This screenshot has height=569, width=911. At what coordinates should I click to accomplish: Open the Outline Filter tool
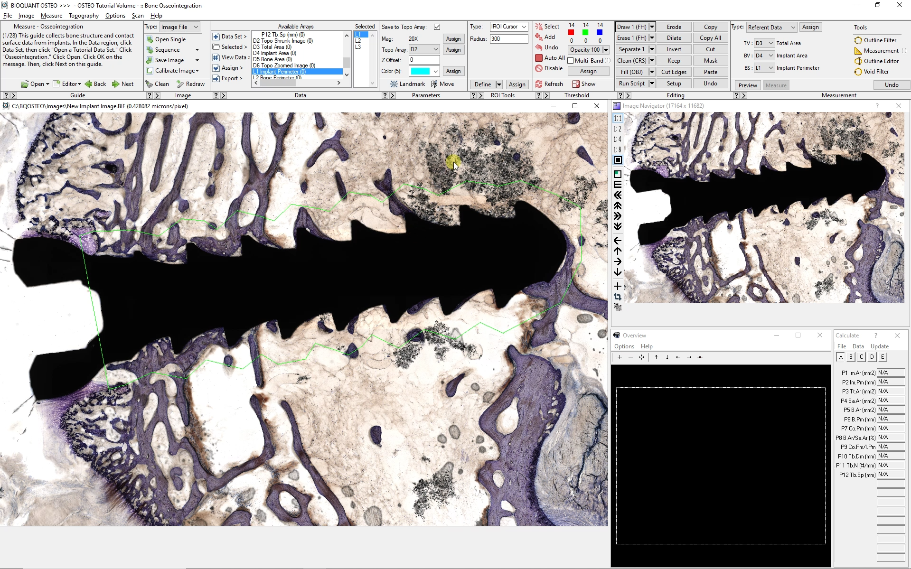858,40
